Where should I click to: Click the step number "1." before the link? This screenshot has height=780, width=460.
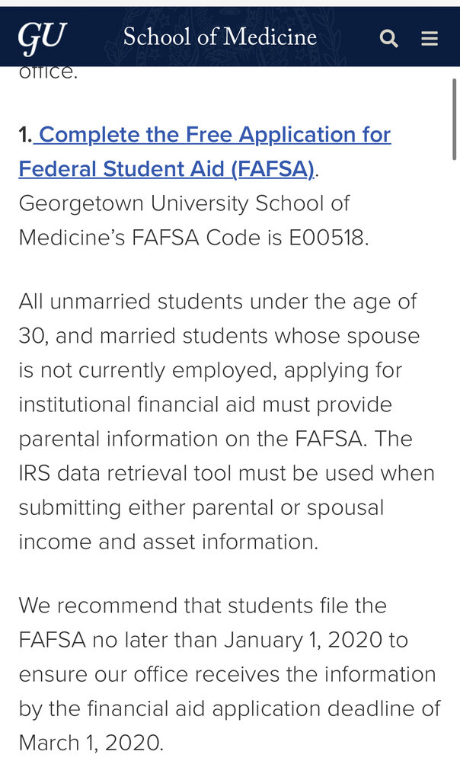click(25, 136)
